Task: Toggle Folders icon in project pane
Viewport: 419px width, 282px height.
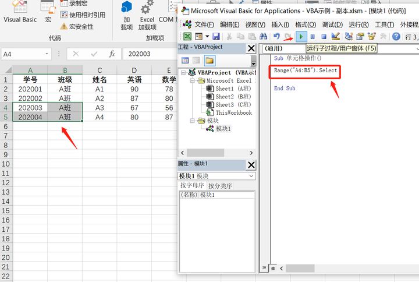Action: coord(210,61)
